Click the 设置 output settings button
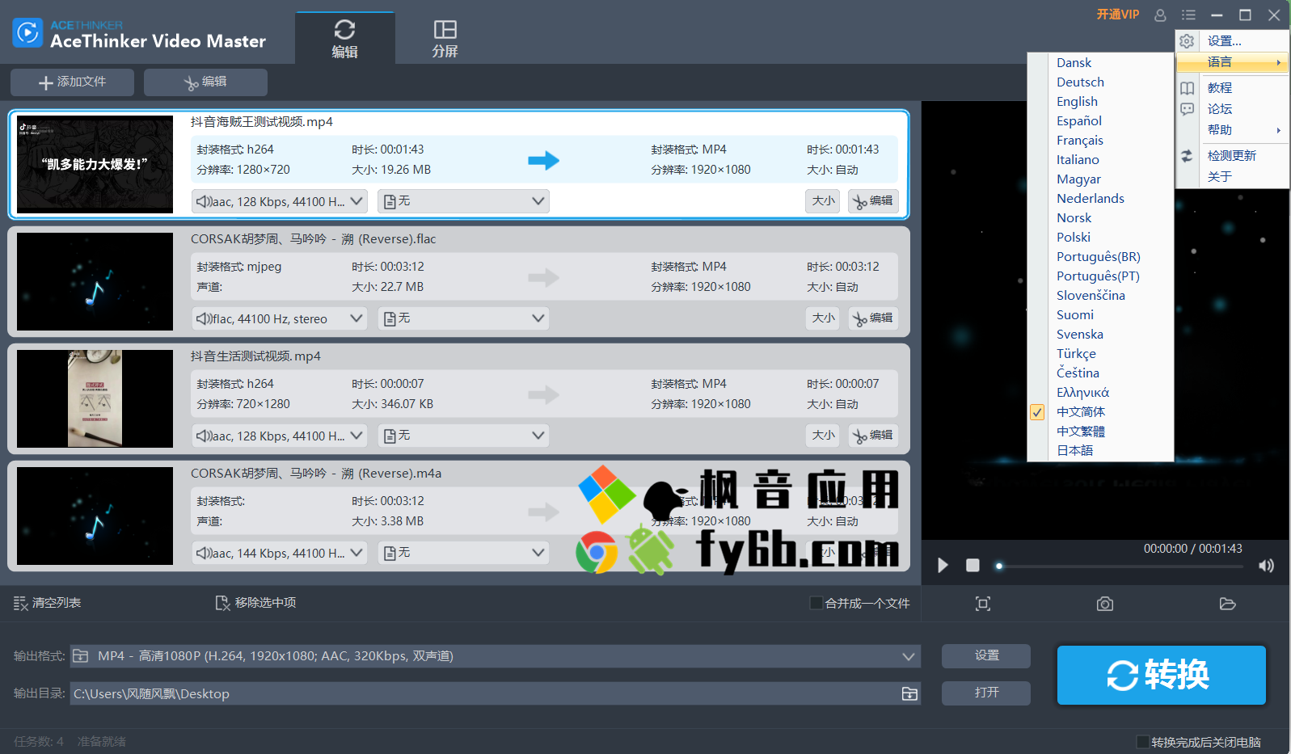Image resolution: width=1291 pixels, height=754 pixels. 986,655
